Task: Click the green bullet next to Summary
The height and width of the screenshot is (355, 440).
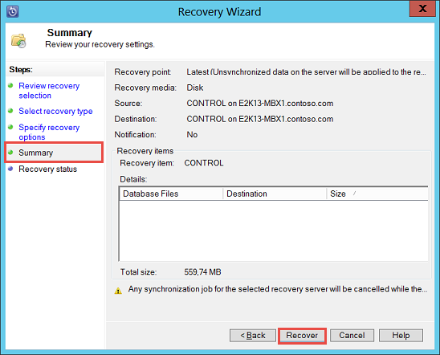Action: tap(10, 152)
